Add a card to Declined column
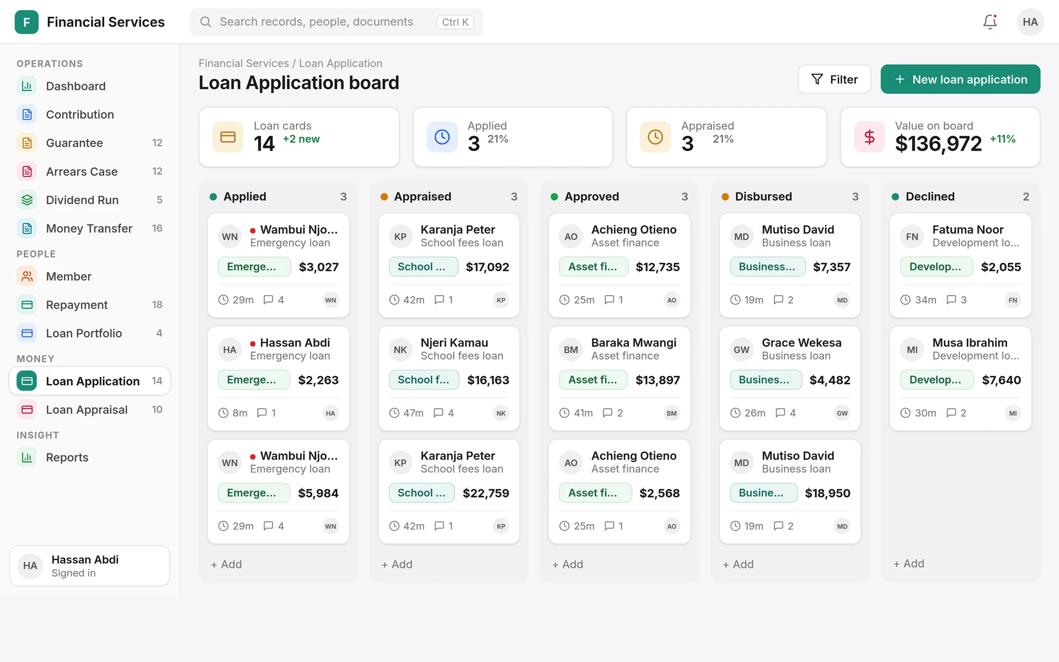1059x662 pixels. tap(909, 564)
